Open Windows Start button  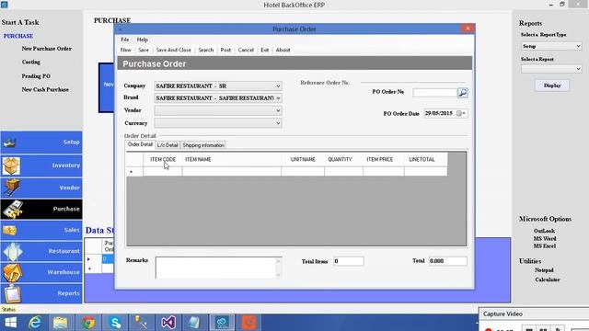[10, 323]
